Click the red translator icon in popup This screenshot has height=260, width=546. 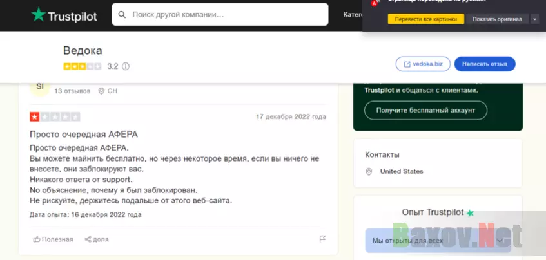pos(375,3)
